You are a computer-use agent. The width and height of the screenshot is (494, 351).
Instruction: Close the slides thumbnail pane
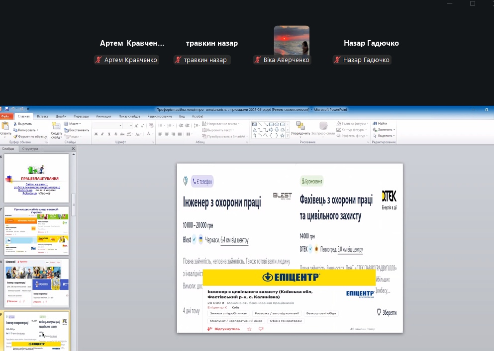click(x=73, y=148)
